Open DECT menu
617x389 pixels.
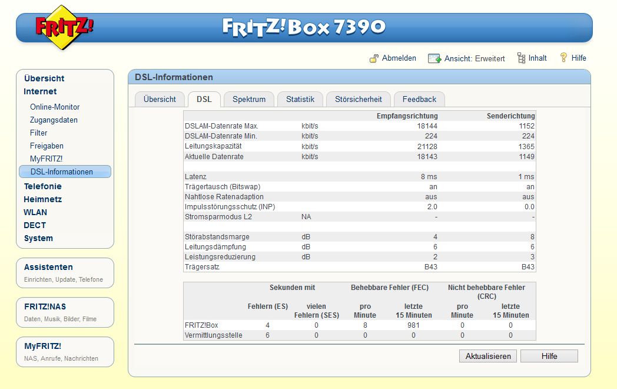[35, 225]
